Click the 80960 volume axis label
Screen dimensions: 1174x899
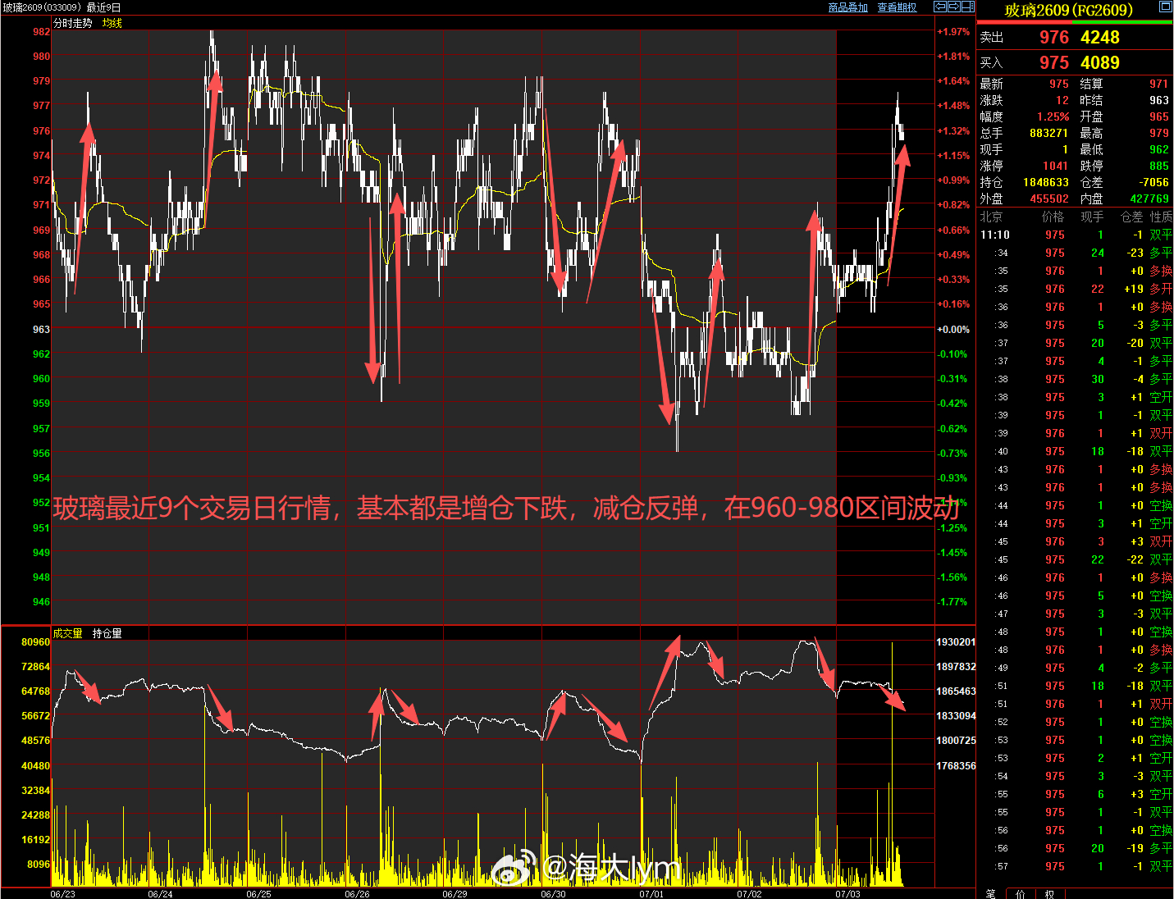[x=35, y=642]
